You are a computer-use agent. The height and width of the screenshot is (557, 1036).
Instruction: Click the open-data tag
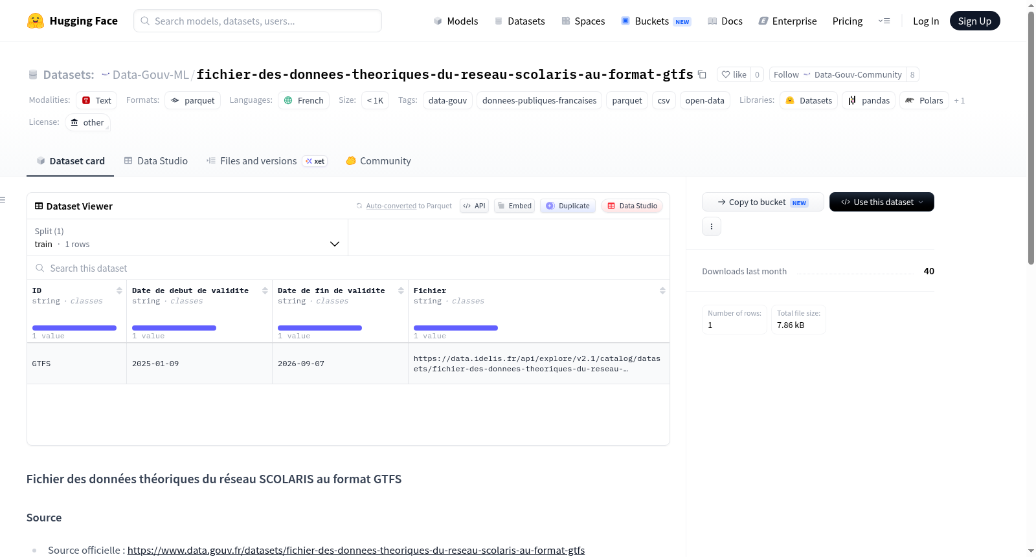pos(704,100)
